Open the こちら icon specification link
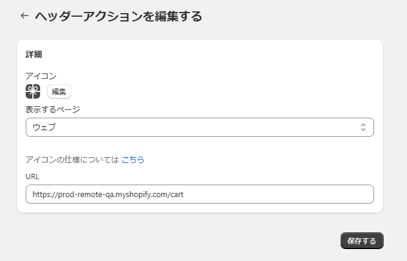Screen dimensions: 407x261 pyautogui.click(x=133, y=159)
